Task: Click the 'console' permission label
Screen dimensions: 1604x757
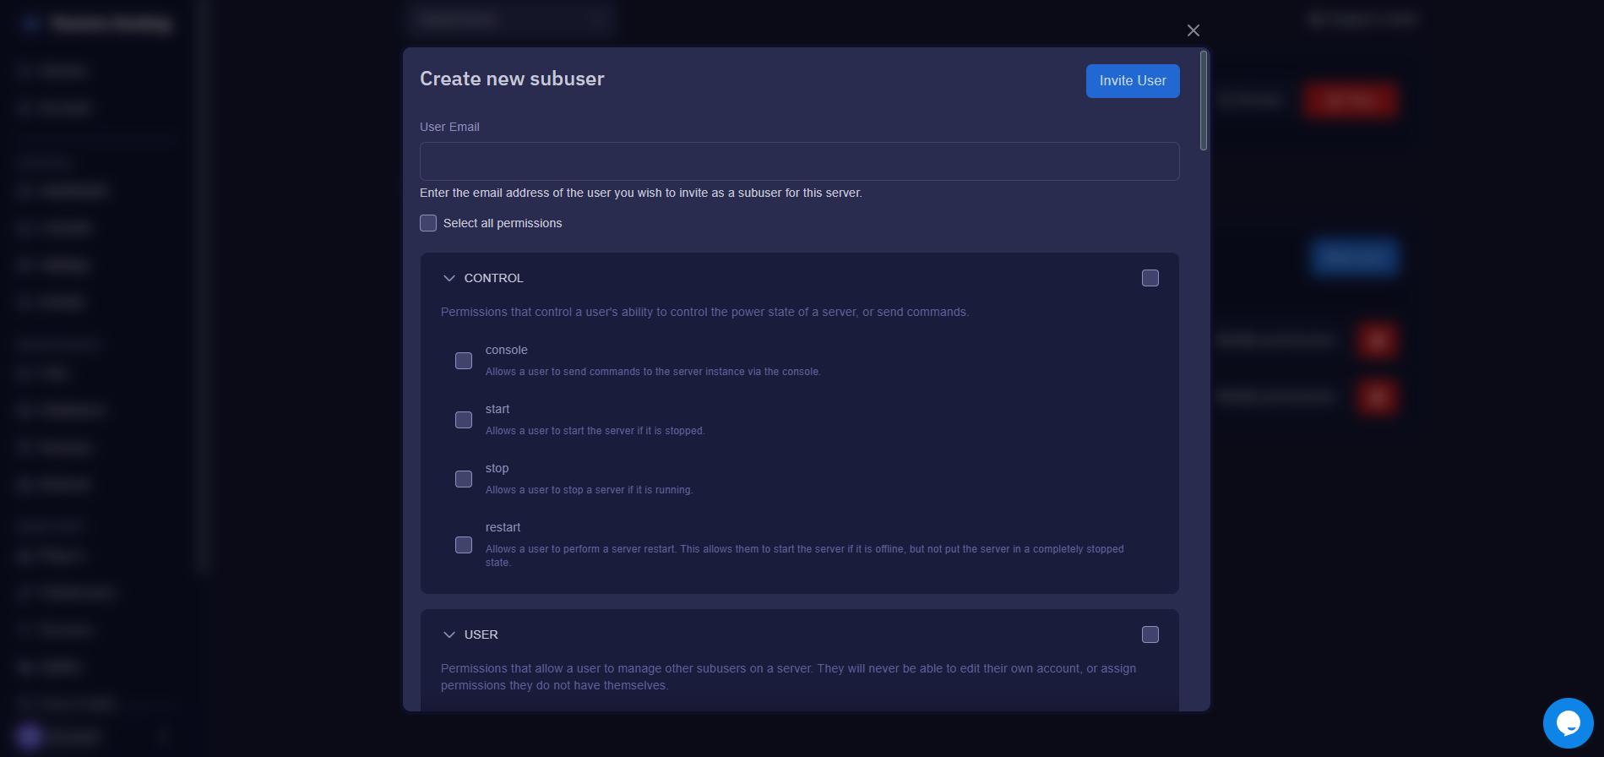Action: 506,350
